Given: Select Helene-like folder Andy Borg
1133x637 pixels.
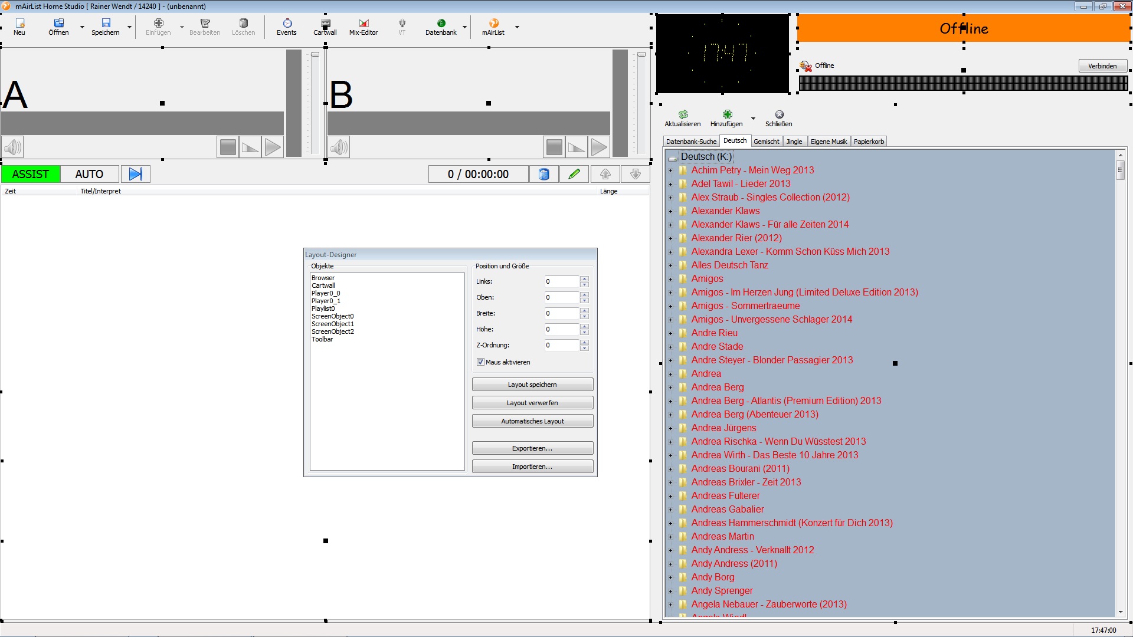Looking at the screenshot, I should tap(713, 577).
